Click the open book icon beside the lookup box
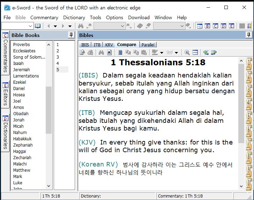 [38, 26]
